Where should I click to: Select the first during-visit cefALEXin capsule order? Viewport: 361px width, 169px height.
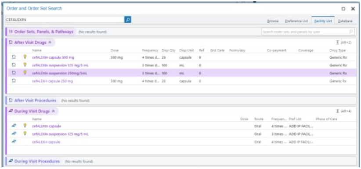47,126
